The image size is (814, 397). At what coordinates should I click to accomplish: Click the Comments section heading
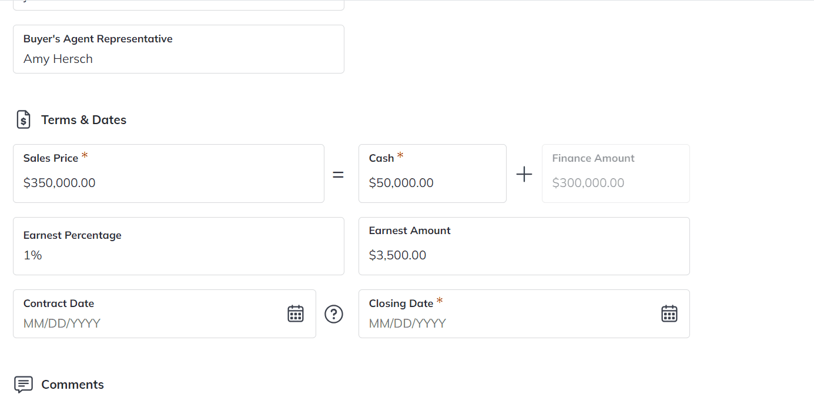72,384
